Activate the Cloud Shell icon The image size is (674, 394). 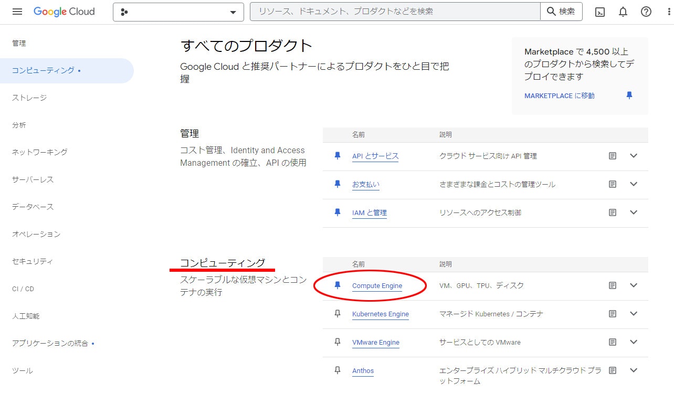pos(600,12)
